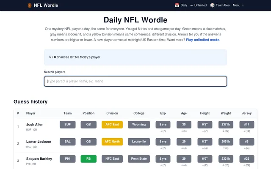Click the #26 jersey chip
271x169 pixels.
click(x=247, y=159)
